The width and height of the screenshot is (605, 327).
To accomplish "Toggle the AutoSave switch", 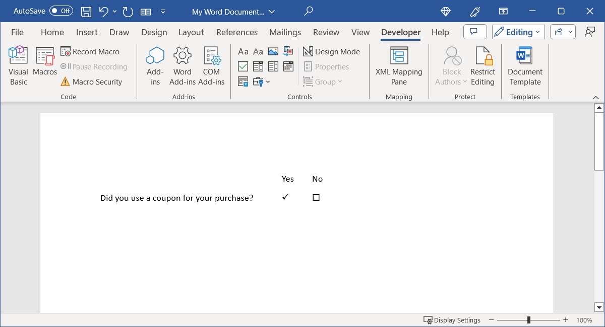I will 60,11.
